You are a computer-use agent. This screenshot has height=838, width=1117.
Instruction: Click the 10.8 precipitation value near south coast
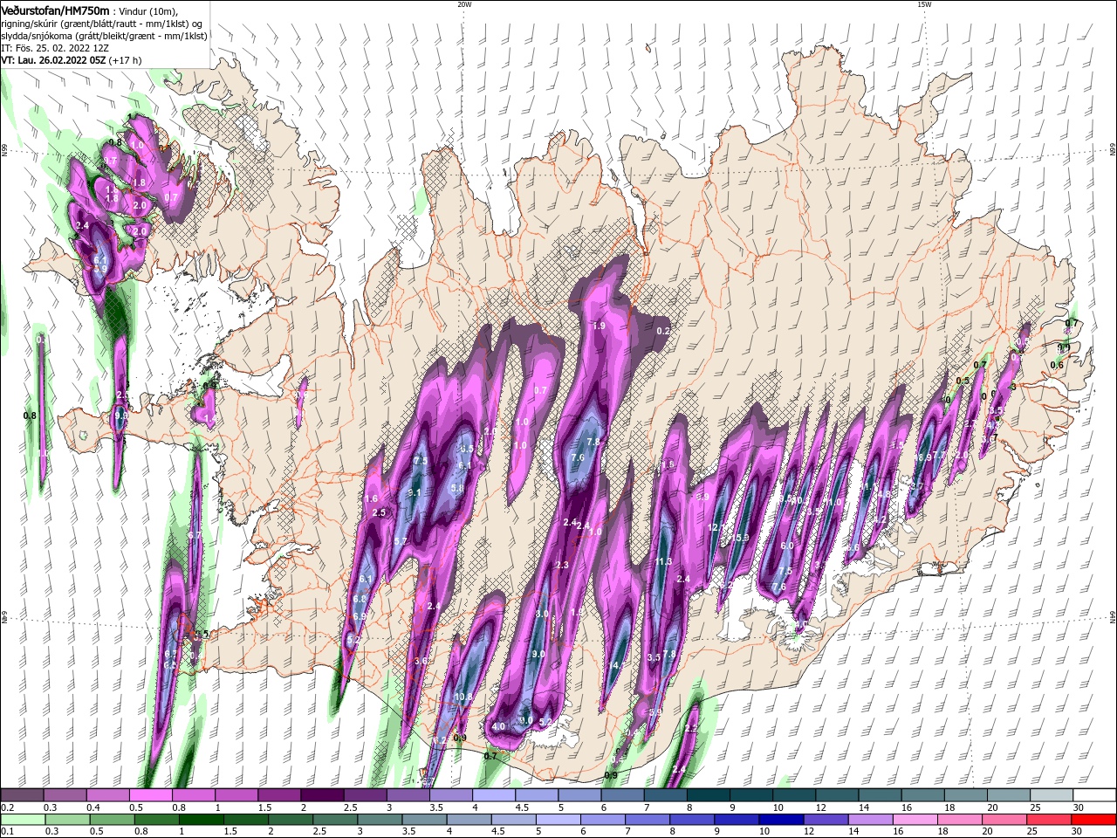pos(463,697)
